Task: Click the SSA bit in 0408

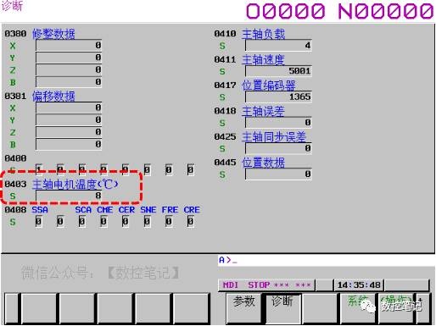Action: click(38, 222)
